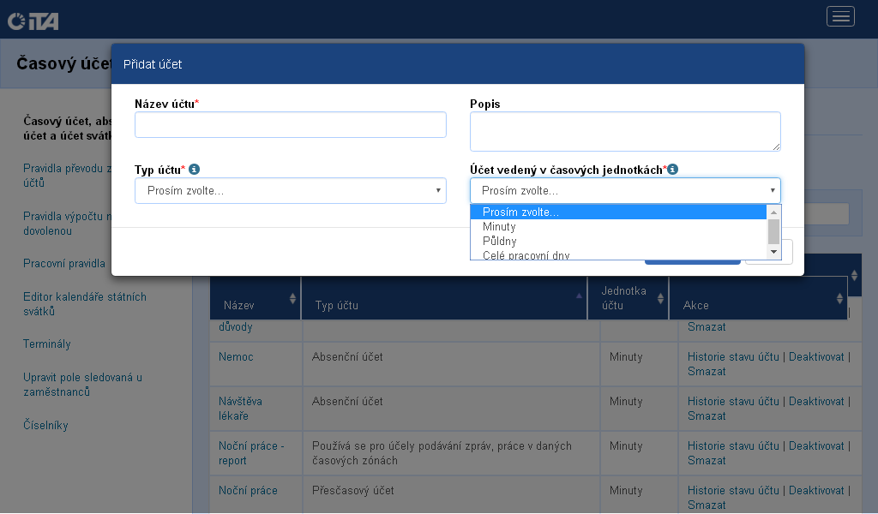
Task: Click info icon next to Typ účtu
Action: 195,170
